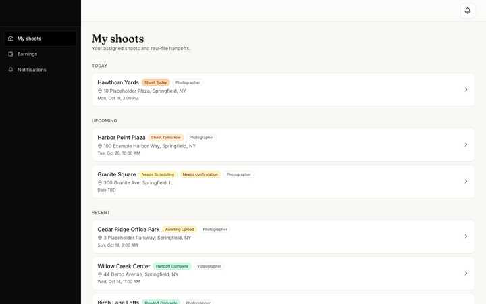Click the camera icon beside My shoots
Image resolution: width=486 pixels, height=304 pixels.
(11, 39)
